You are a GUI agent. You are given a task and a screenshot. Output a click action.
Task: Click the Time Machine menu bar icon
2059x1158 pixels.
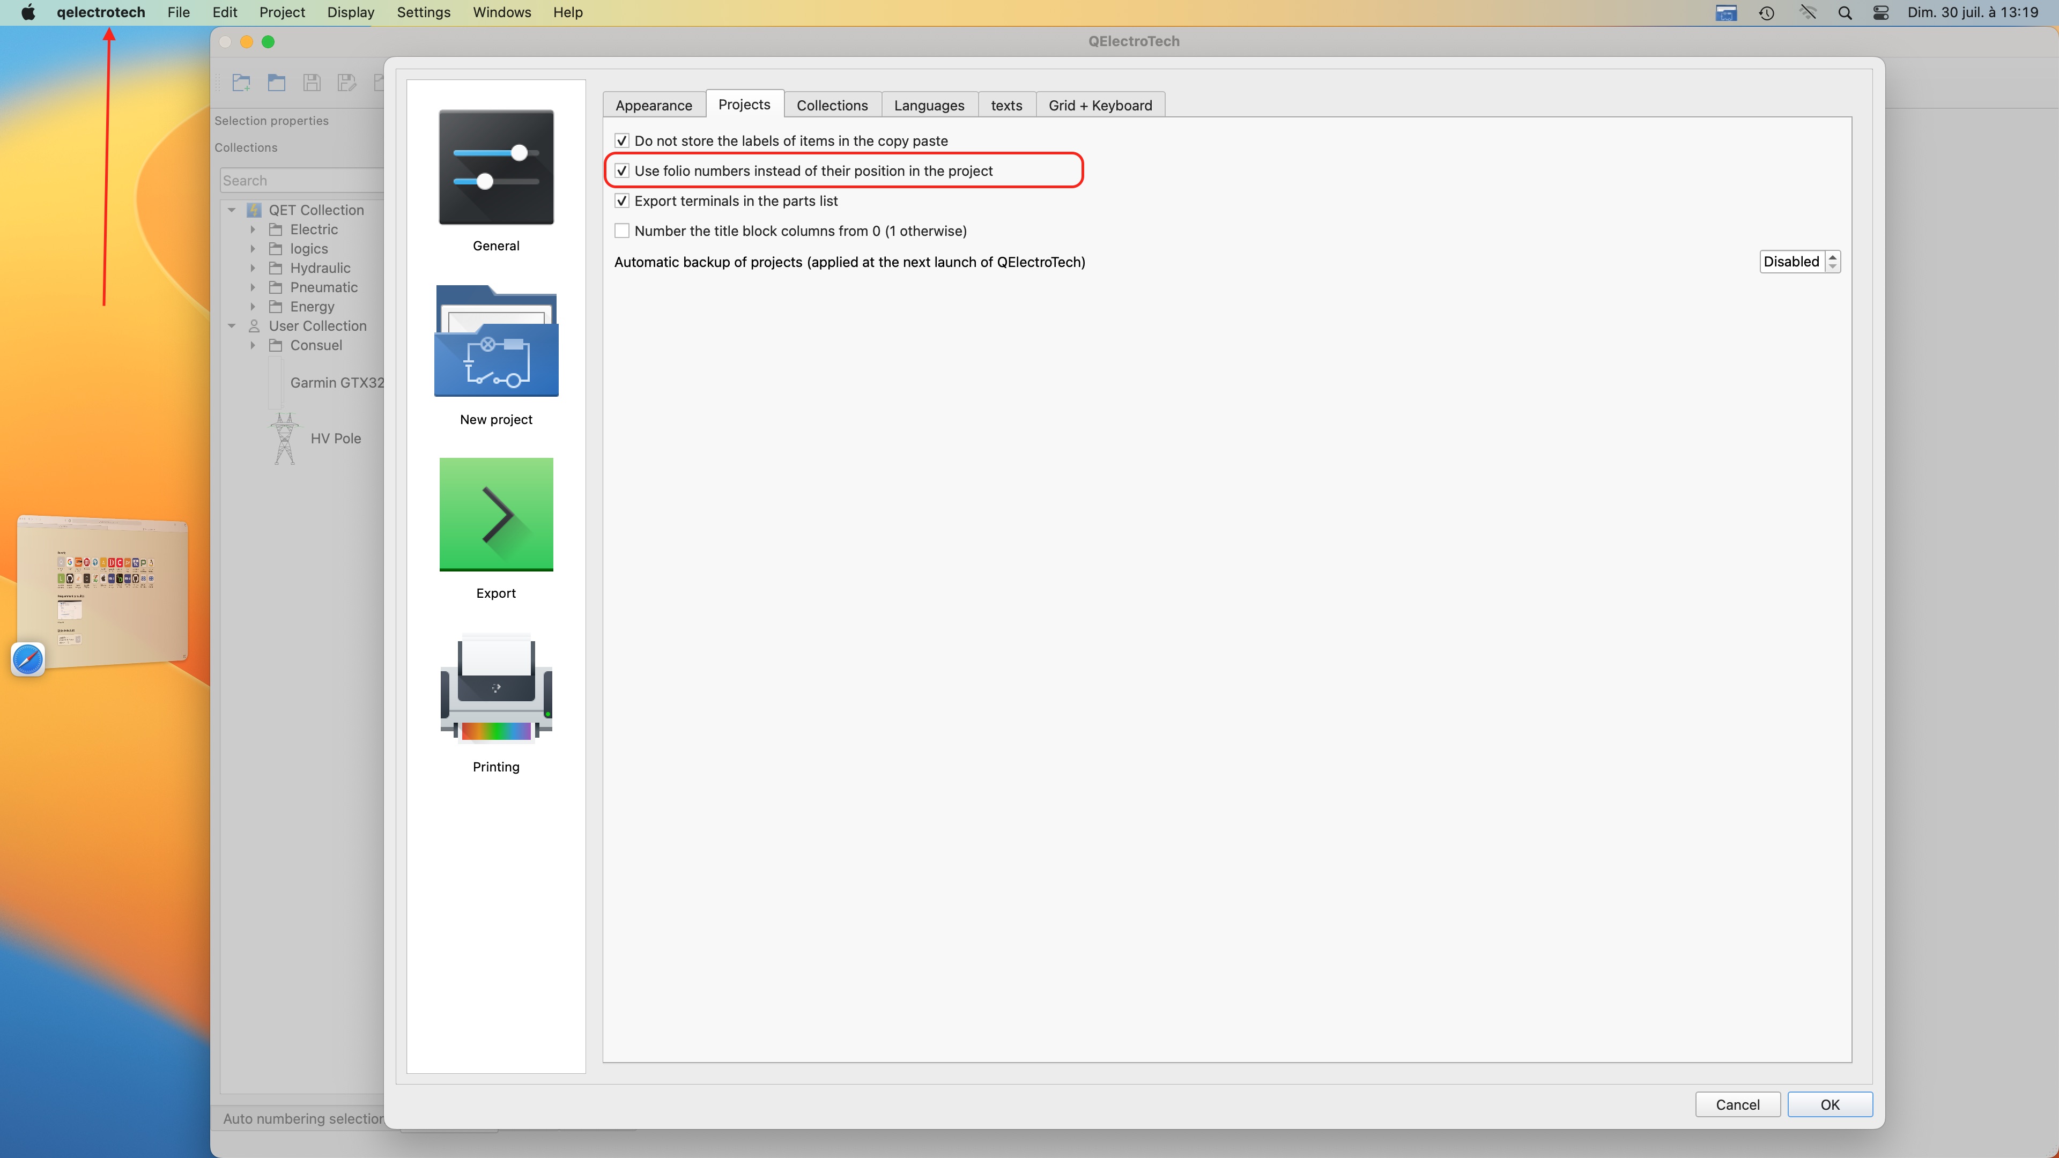pyautogui.click(x=1766, y=13)
